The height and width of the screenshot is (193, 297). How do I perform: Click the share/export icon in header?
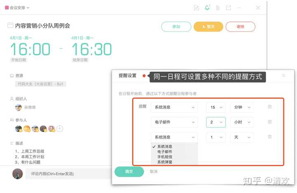tap(229, 8)
